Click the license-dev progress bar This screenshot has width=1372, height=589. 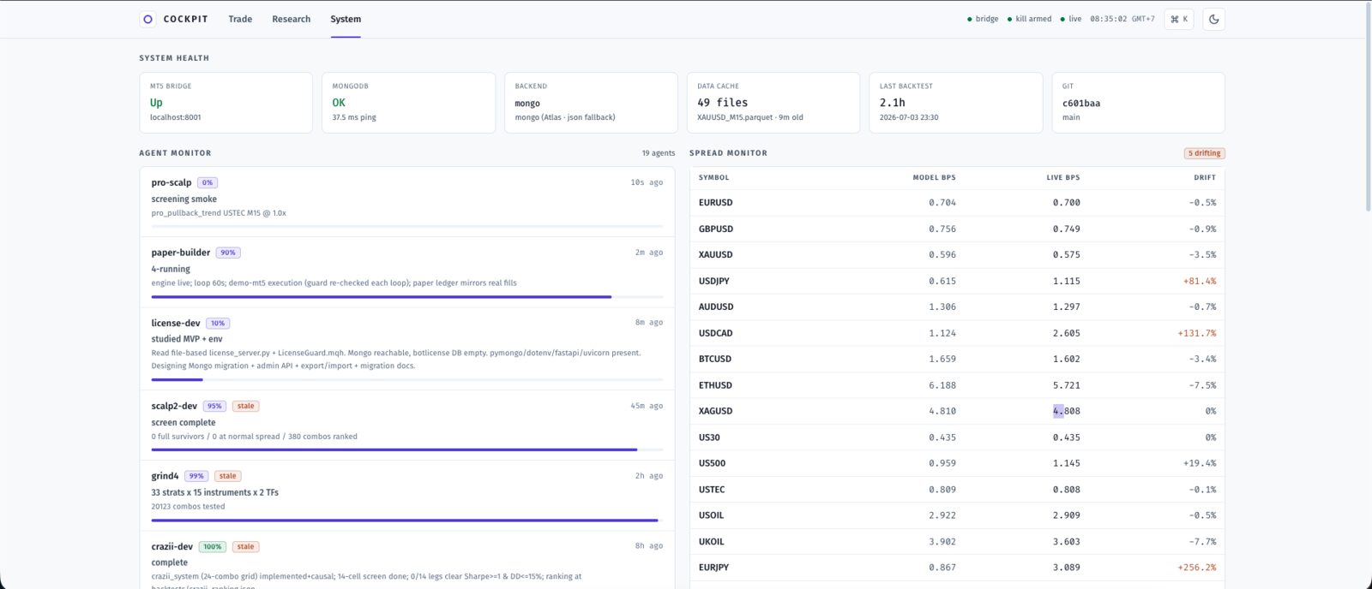click(x=407, y=379)
